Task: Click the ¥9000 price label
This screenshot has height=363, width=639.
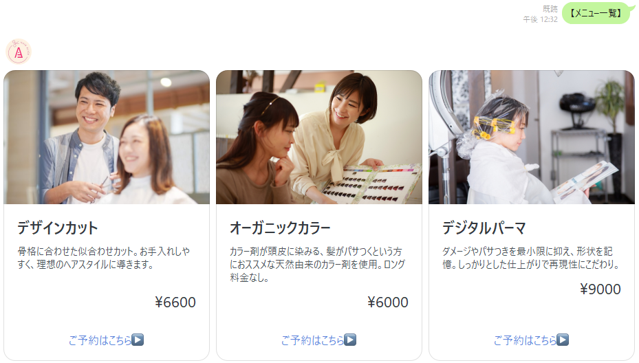Action: point(600,289)
